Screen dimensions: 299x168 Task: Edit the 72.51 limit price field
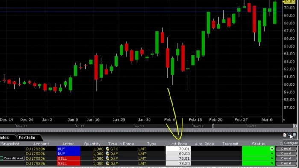(178, 159)
